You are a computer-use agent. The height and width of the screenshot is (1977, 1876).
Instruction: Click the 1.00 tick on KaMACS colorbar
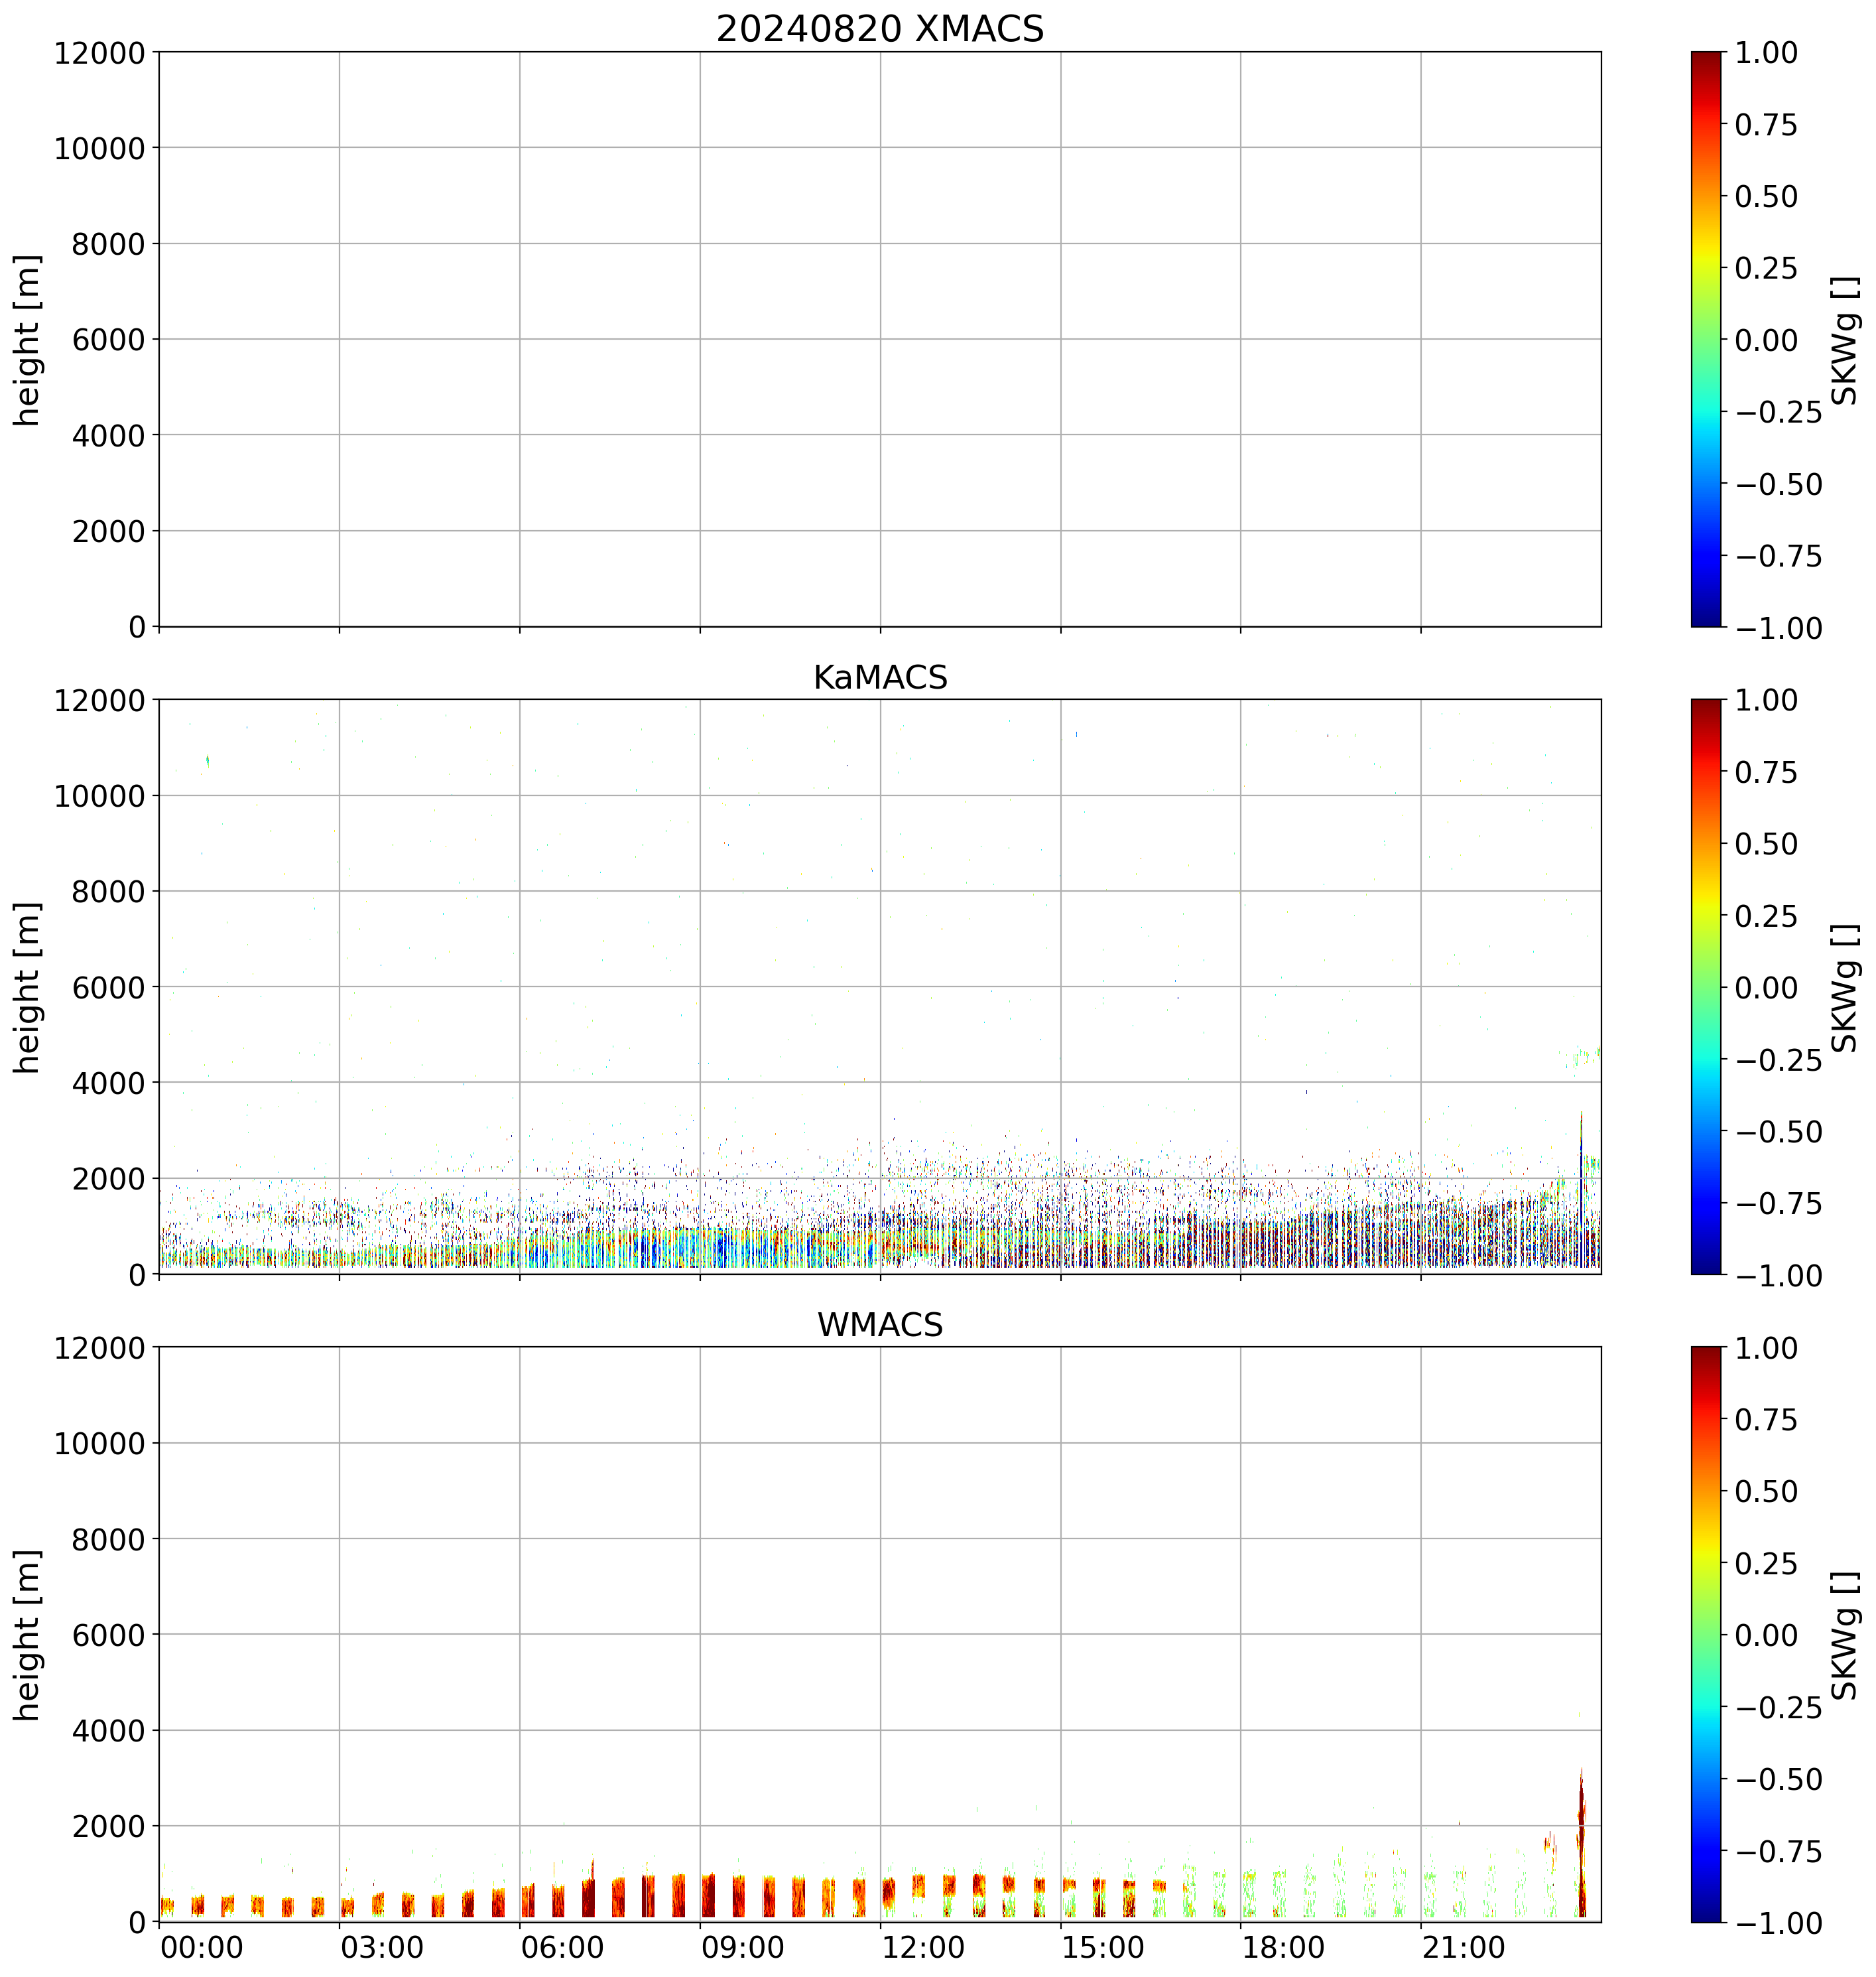1766,701
